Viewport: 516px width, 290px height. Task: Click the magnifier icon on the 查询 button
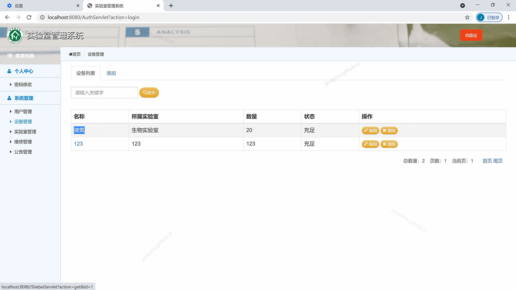(x=145, y=92)
